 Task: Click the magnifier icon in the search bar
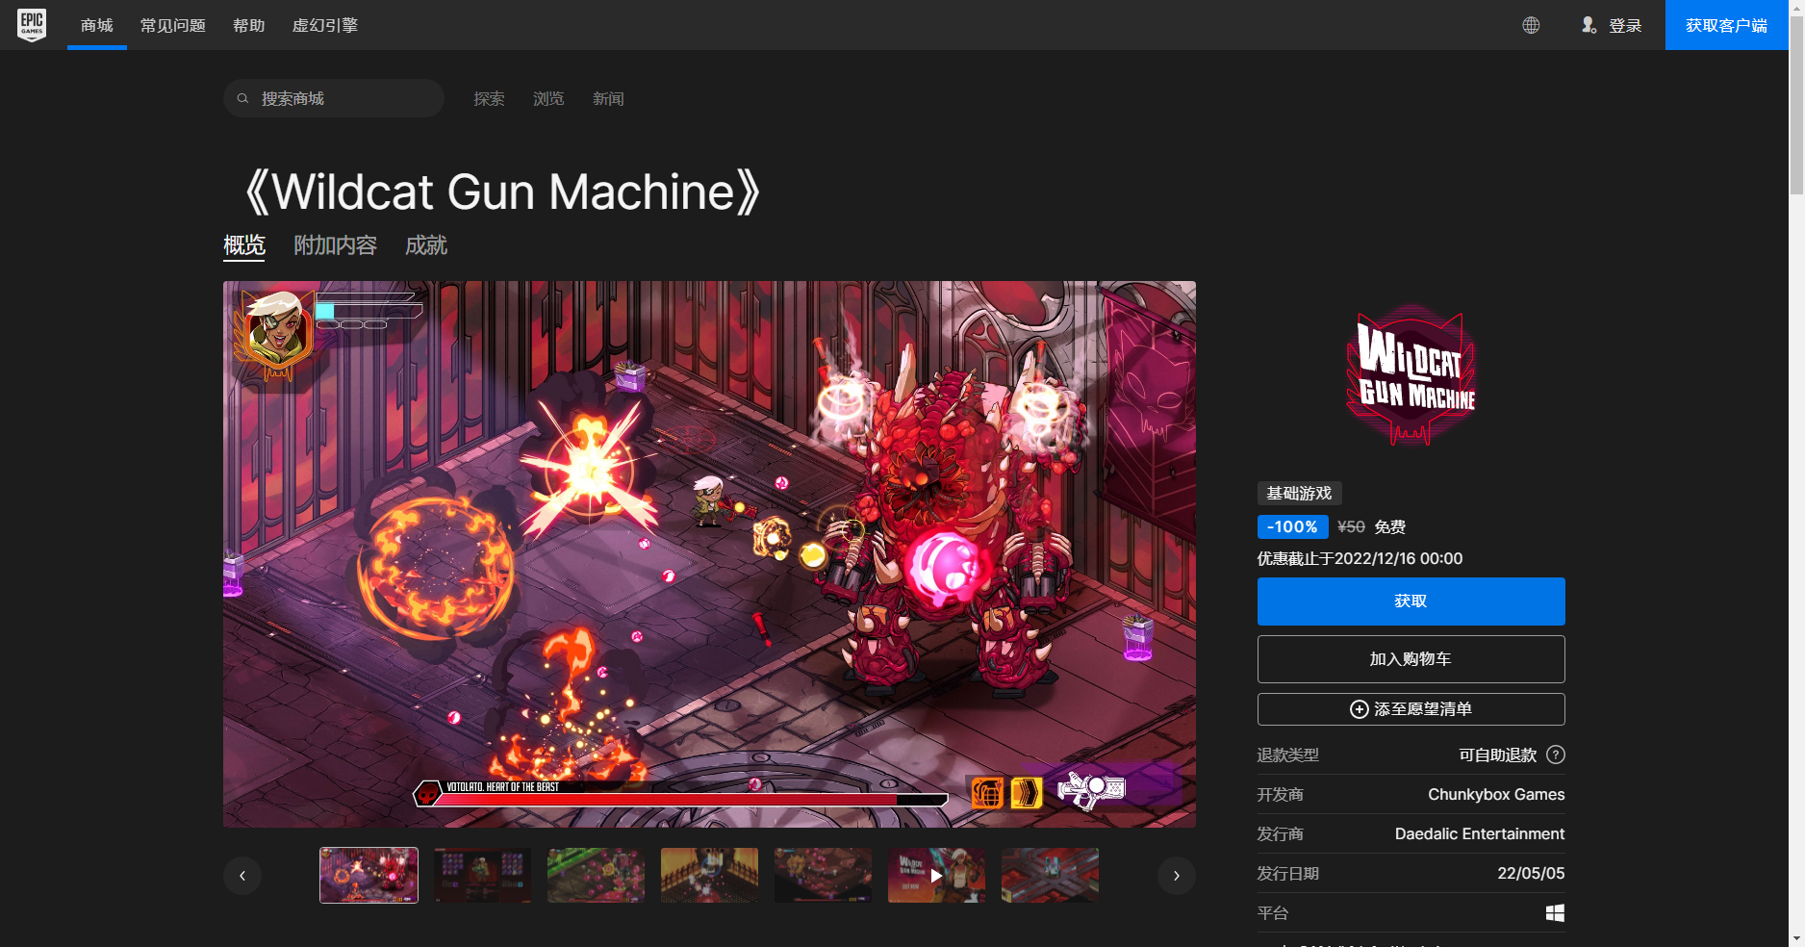coord(242,97)
